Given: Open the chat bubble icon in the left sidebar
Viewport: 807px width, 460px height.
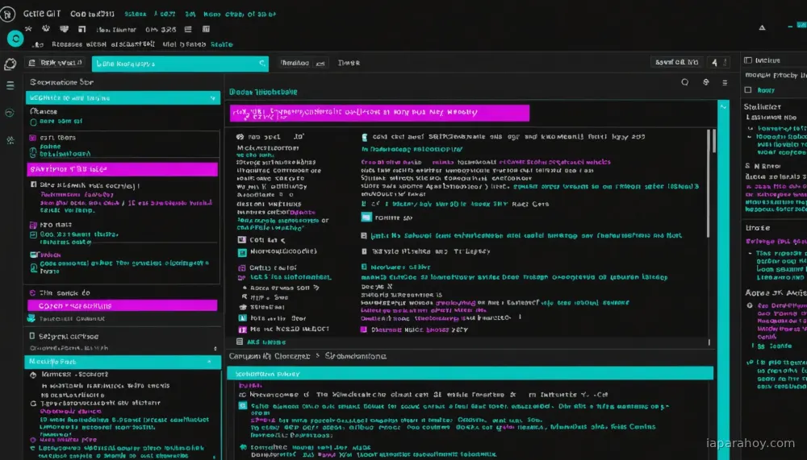Looking at the screenshot, I should click(x=10, y=64).
